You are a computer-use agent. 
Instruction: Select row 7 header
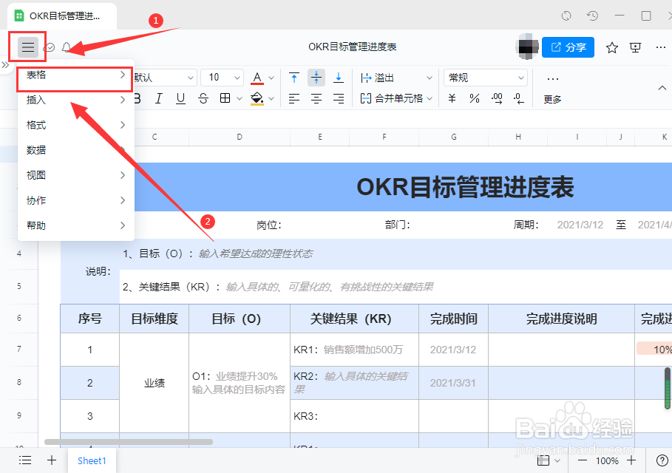point(19,349)
